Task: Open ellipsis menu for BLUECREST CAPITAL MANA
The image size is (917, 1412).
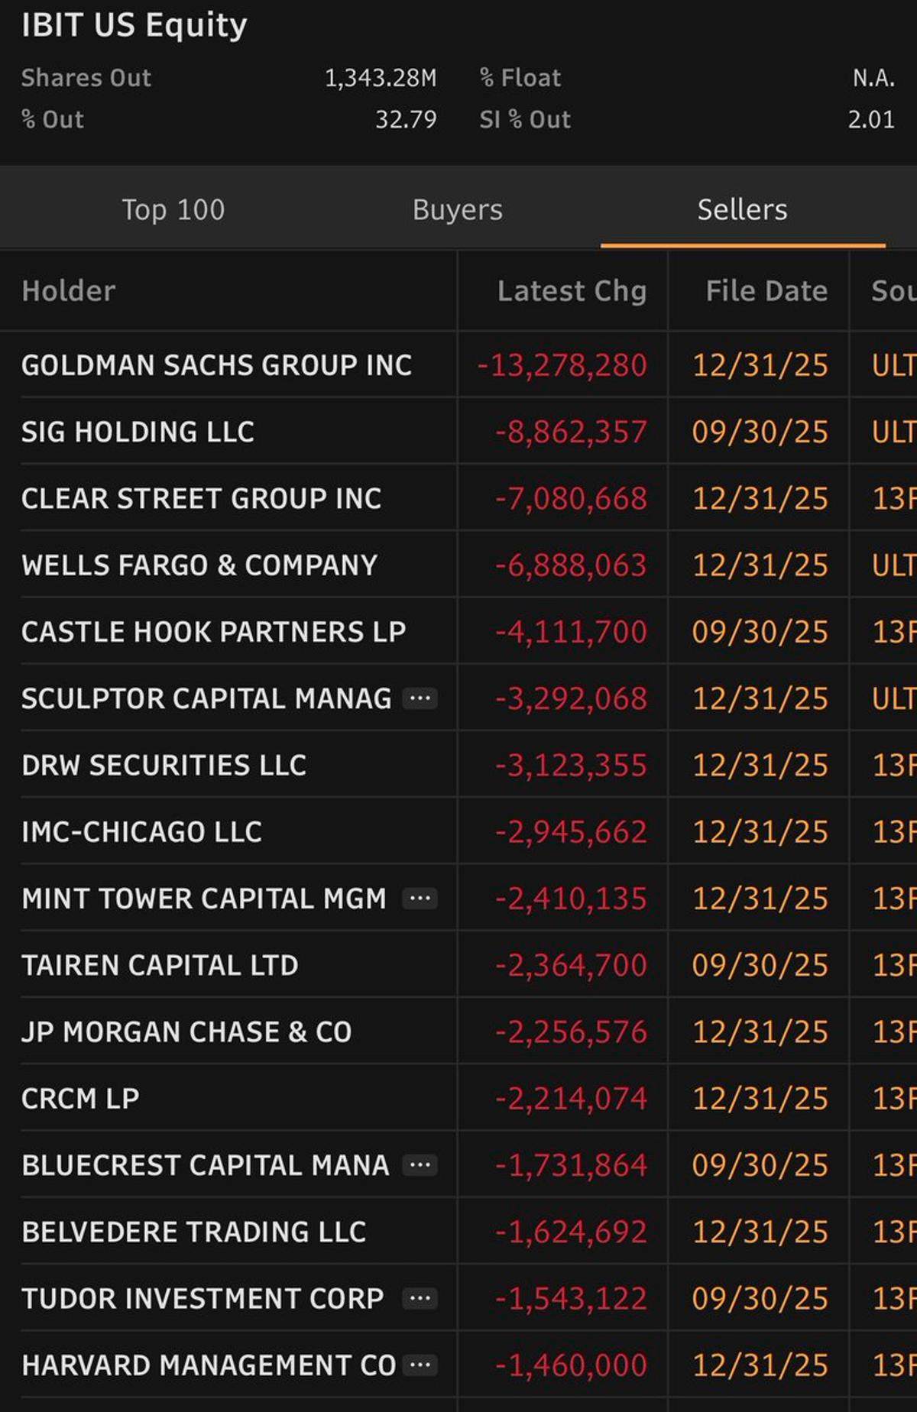Action: tap(420, 1164)
